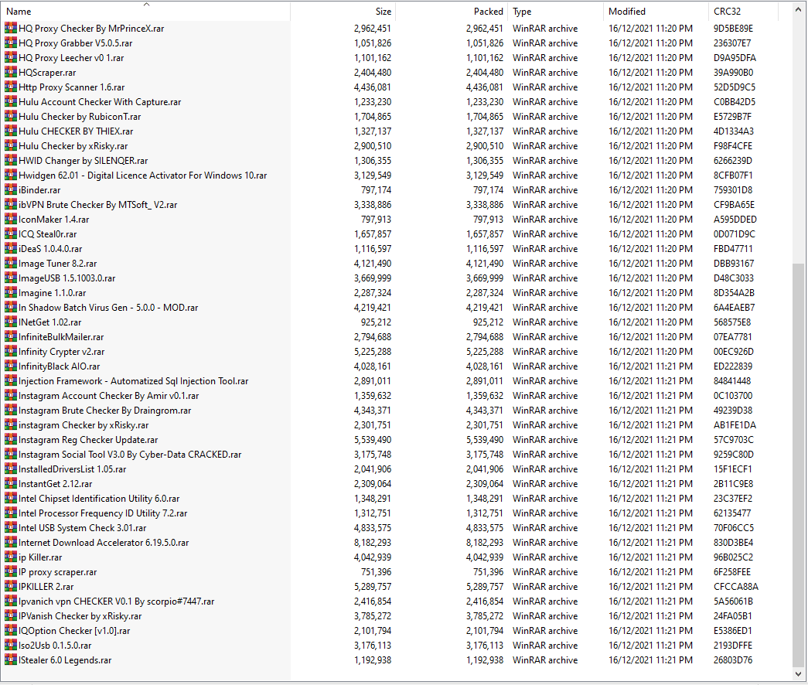This screenshot has width=808, height=685.
Task: Click the archive icon for Hulu Checker by RubiconT.rar
Action: [x=10, y=117]
